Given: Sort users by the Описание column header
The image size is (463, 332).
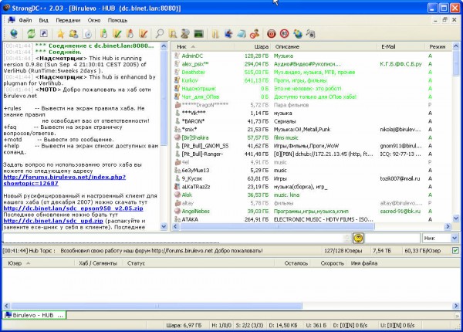Looking at the screenshot, I should pos(287,47).
